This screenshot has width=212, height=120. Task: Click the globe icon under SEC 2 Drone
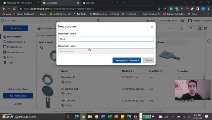coord(63,105)
